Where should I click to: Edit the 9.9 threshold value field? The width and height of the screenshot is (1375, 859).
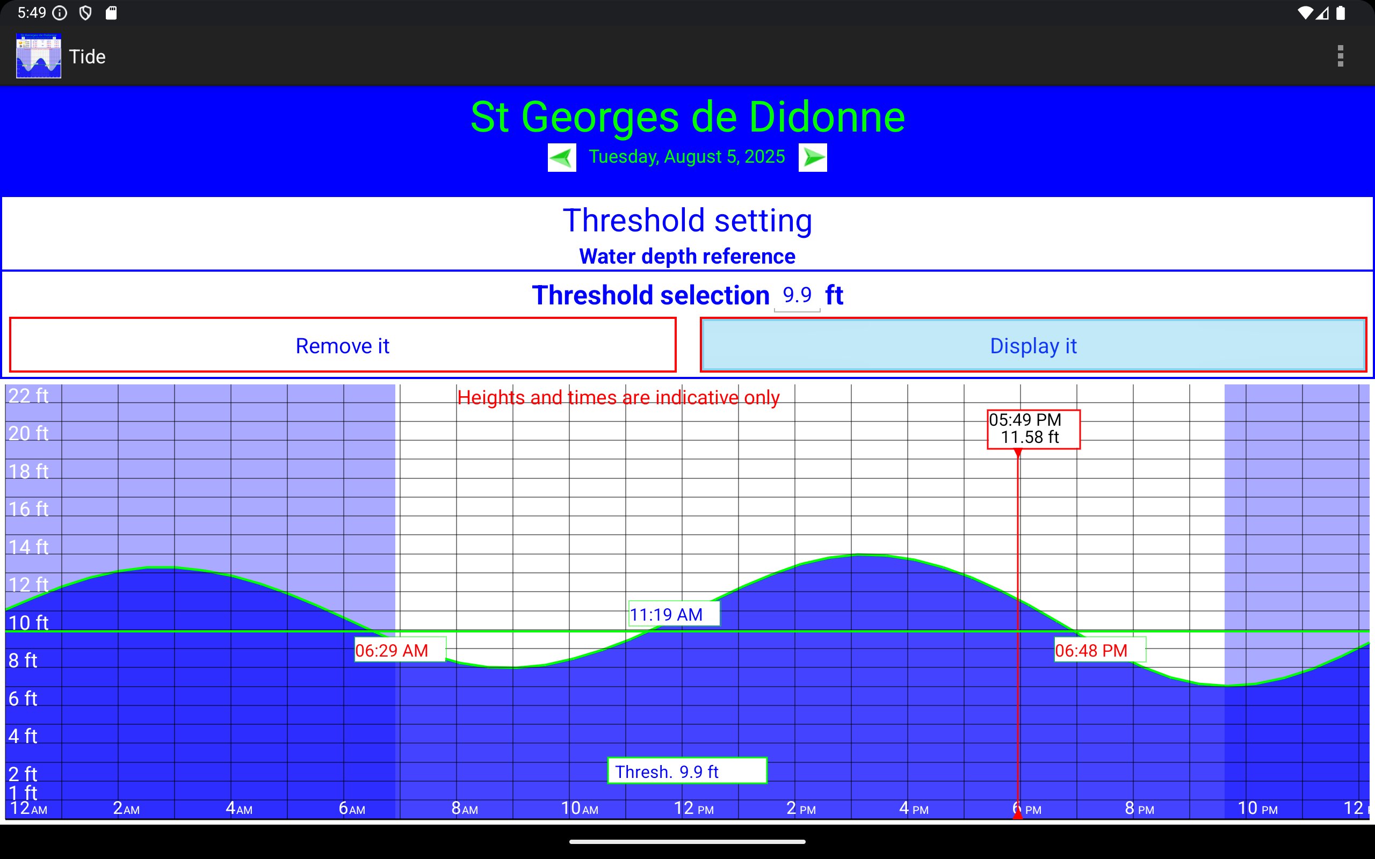[797, 295]
